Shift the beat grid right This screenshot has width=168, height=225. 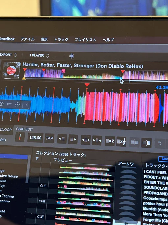pos(73,139)
